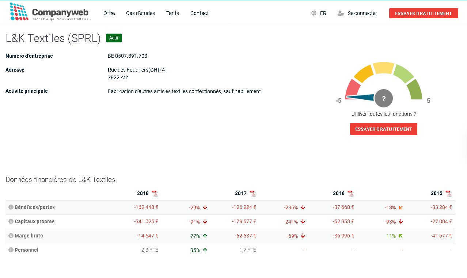Screen dimensions: 467x278
Task: Click the Companyweb logo
Action: coord(49,12)
